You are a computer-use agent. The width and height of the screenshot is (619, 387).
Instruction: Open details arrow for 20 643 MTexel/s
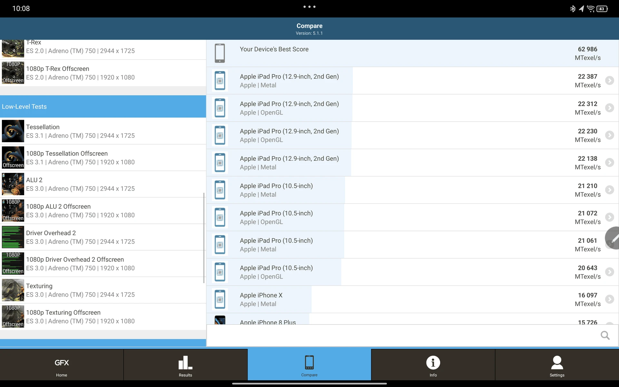[609, 272]
